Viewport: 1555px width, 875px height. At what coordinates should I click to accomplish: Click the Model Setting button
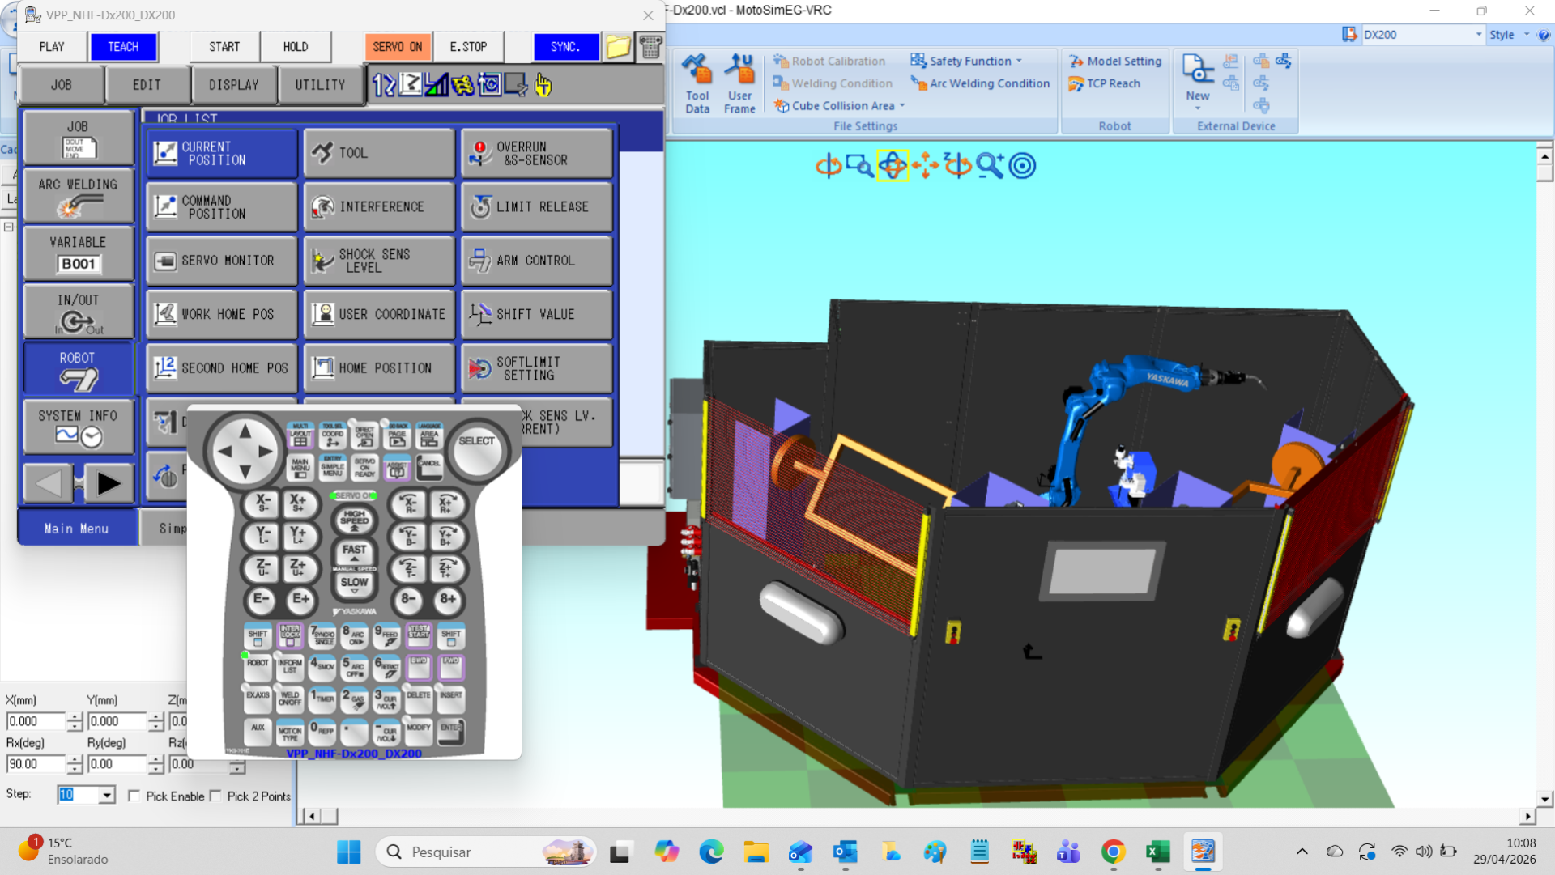click(1115, 61)
